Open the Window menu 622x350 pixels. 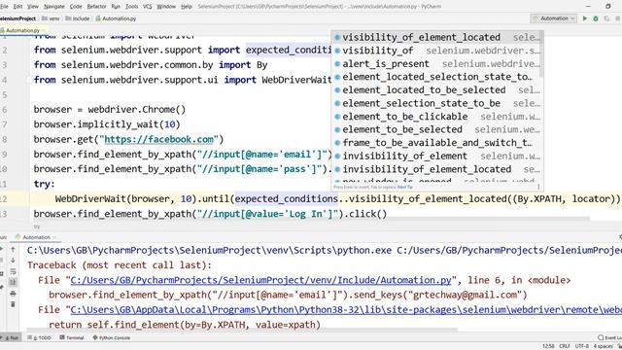166,7
